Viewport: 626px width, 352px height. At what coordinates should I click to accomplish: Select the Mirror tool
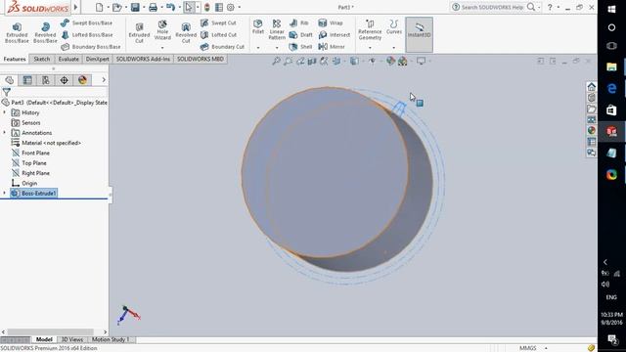[x=332, y=47]
